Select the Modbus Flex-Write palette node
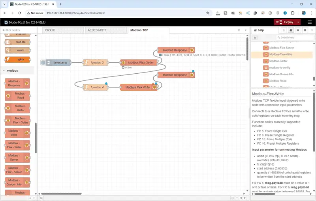The height and width of the screenshot is (201, 316). click(x=17, y=145)
